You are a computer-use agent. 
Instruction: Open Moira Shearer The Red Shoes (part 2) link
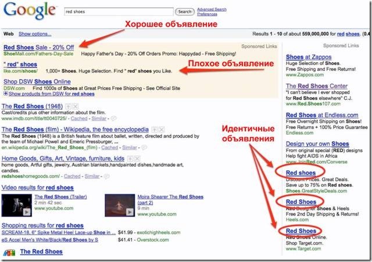(x=170, y=200)
